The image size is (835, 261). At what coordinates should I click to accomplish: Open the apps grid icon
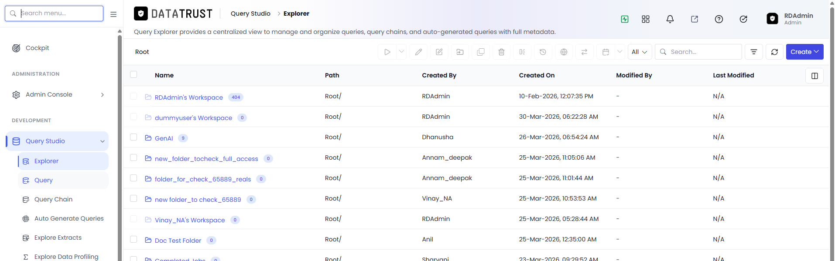[x=646, y=19]
